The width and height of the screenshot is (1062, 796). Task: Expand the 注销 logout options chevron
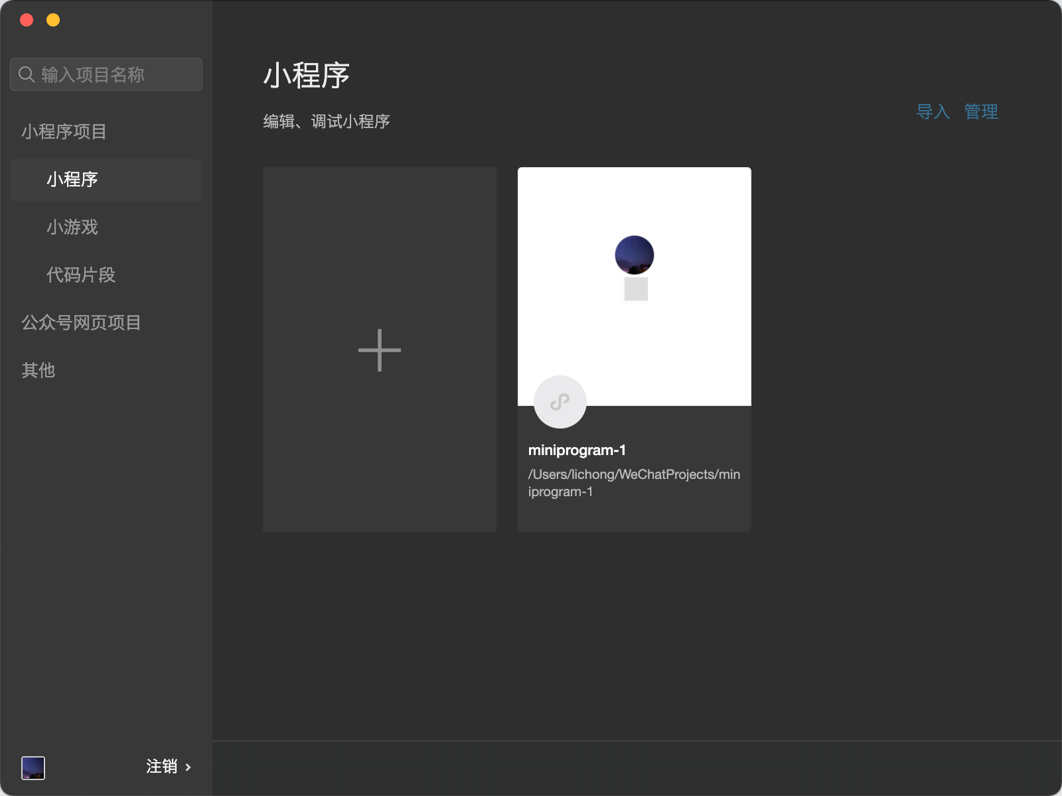tap(189, 767)
